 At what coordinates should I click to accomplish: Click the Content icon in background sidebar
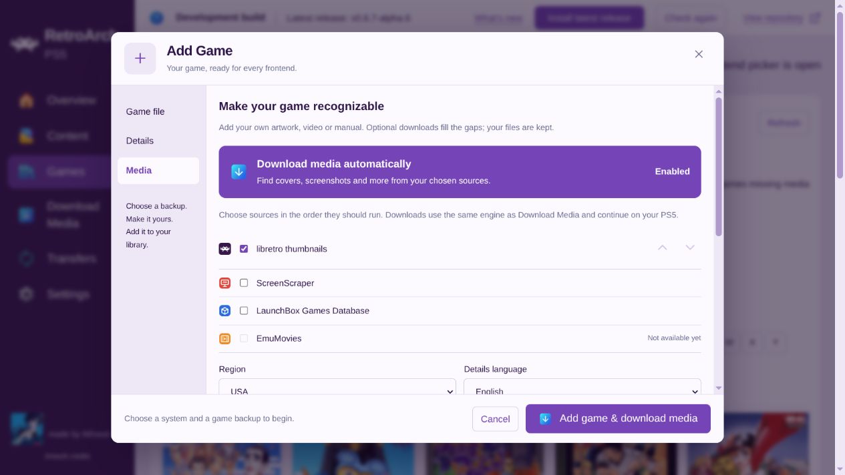26,136
